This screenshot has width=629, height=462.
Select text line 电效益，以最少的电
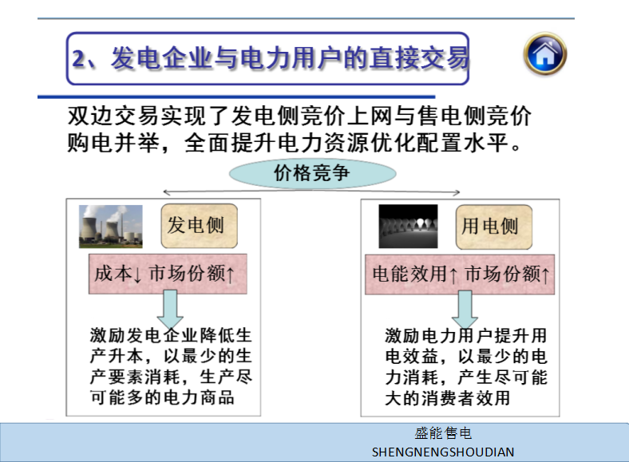point(465,357)
